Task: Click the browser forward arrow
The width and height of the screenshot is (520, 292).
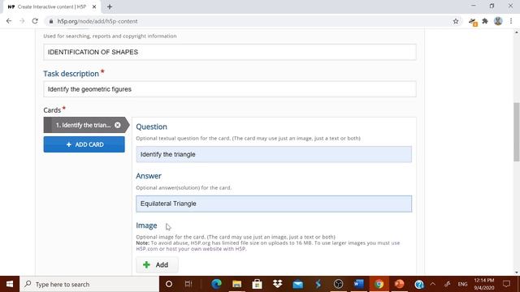Action: coord(22,21)
